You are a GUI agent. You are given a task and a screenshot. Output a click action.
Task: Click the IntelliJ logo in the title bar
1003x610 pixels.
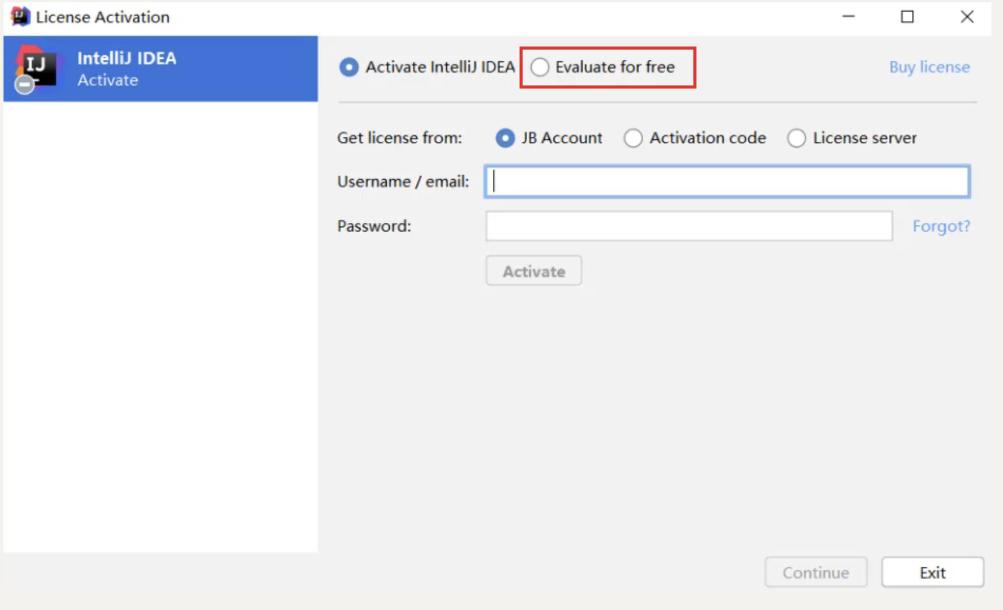click(20, 16)
